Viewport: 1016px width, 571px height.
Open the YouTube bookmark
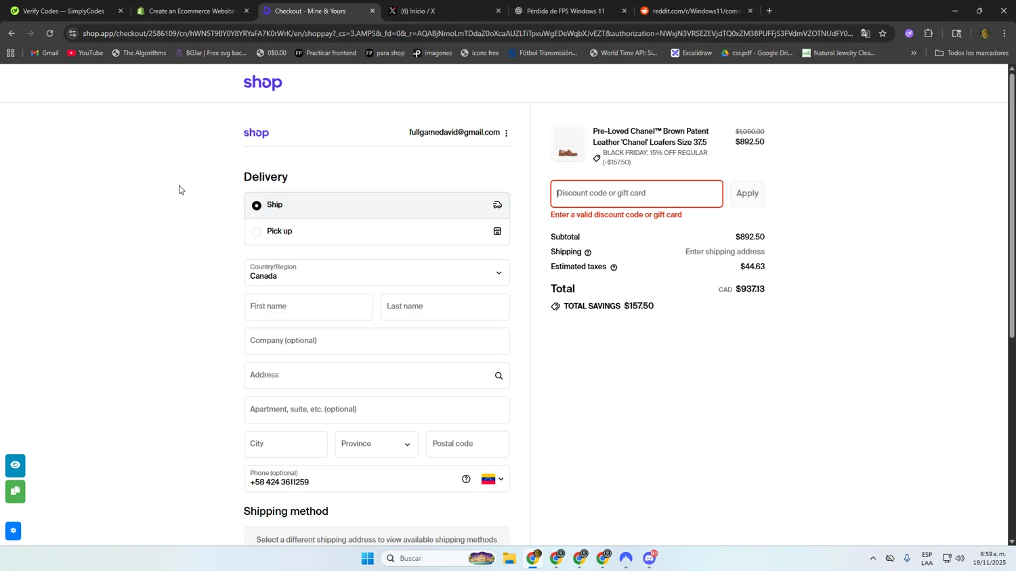pos(85,53)
